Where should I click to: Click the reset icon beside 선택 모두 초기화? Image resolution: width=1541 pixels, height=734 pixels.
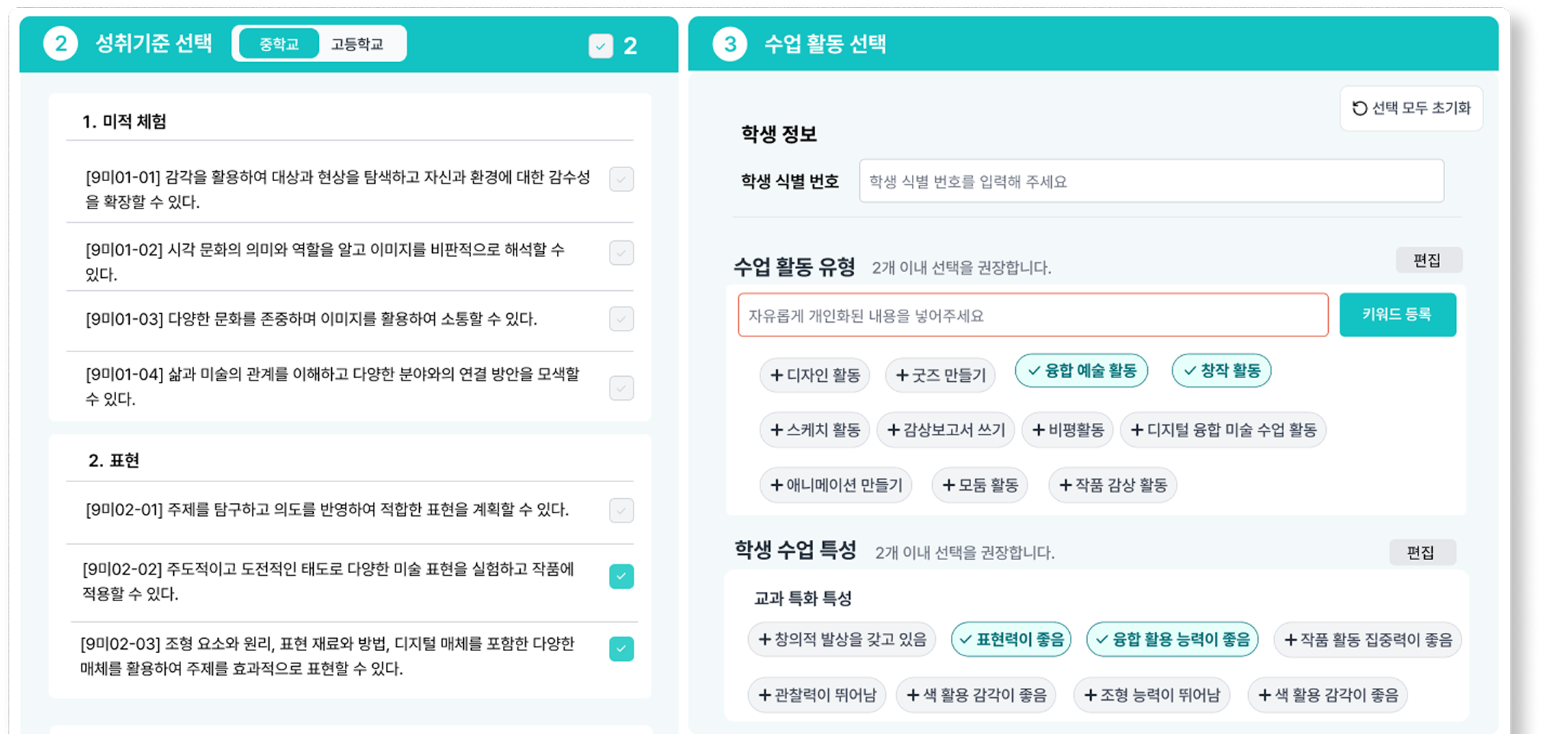coord(1359,108)
